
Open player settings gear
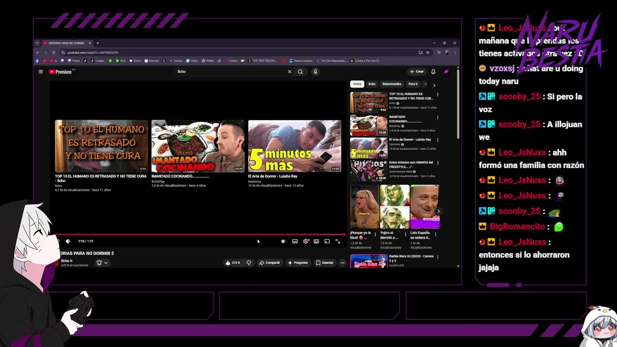tap(306, 241)
